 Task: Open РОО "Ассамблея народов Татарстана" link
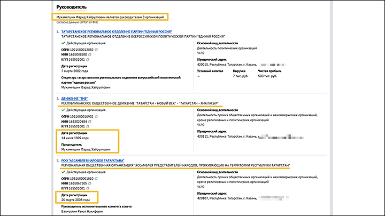point(93,161)
